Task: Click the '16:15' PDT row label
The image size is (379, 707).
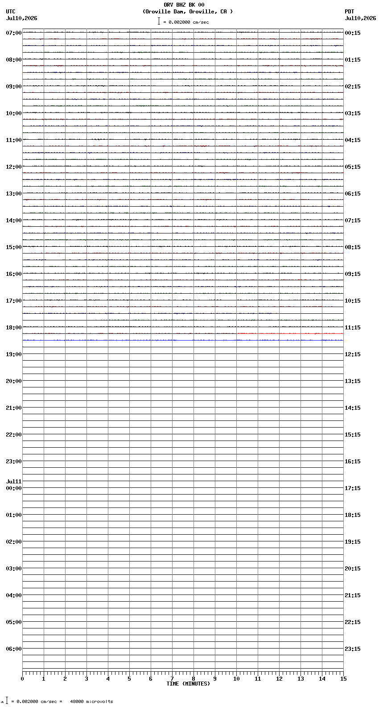Action: tap(353, 462)
